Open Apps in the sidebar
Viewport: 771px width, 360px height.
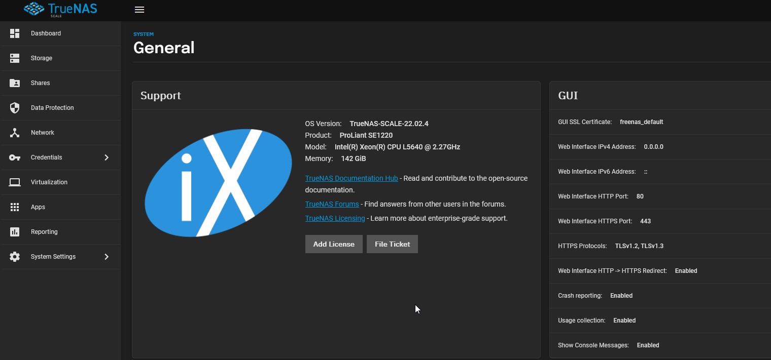point(60,207)
